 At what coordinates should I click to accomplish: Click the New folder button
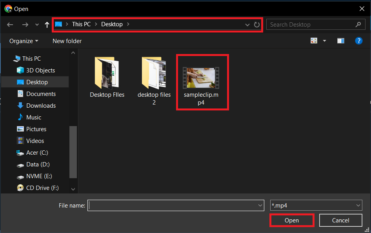(67, 41)
